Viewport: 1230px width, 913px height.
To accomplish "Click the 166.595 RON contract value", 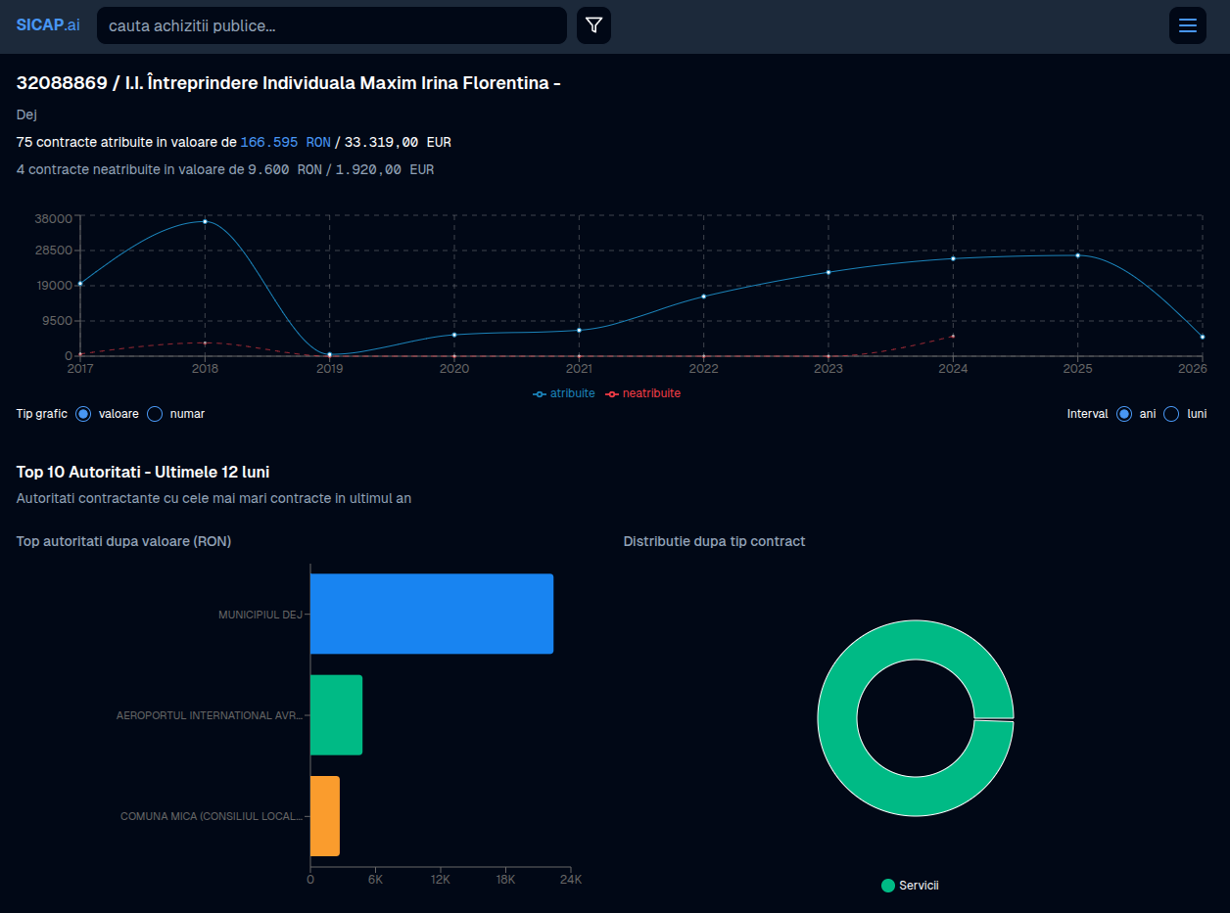I will tap(285, 142).
